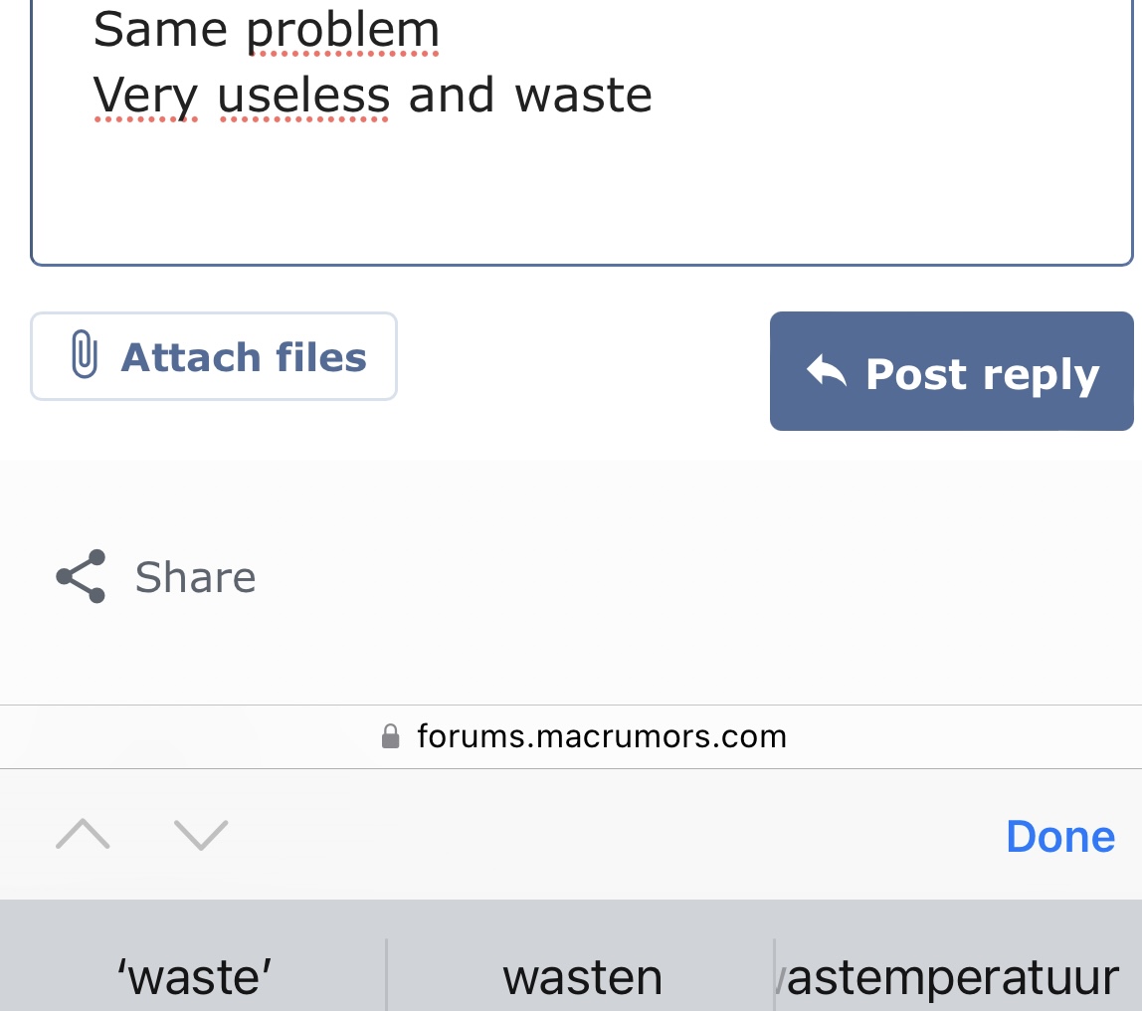This screenshot has height=1011, width=1142.
Task: Pick the 'wasten' keyboard suggestion
Action: coord(582,977)
